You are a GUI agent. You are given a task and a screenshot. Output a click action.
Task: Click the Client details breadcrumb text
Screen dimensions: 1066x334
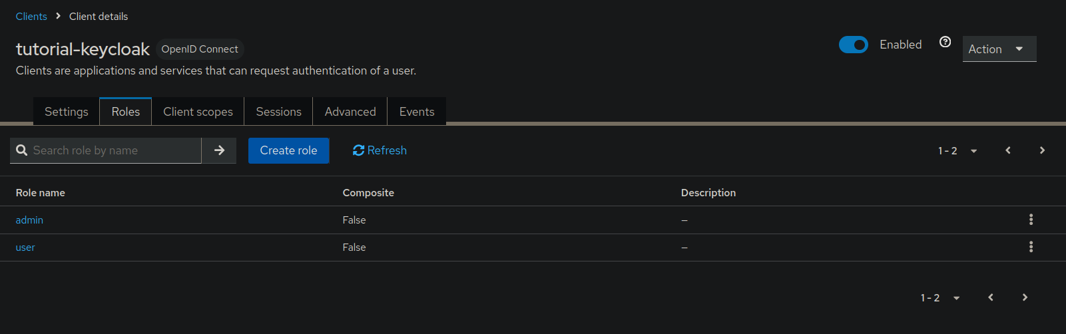click(99, 16)
